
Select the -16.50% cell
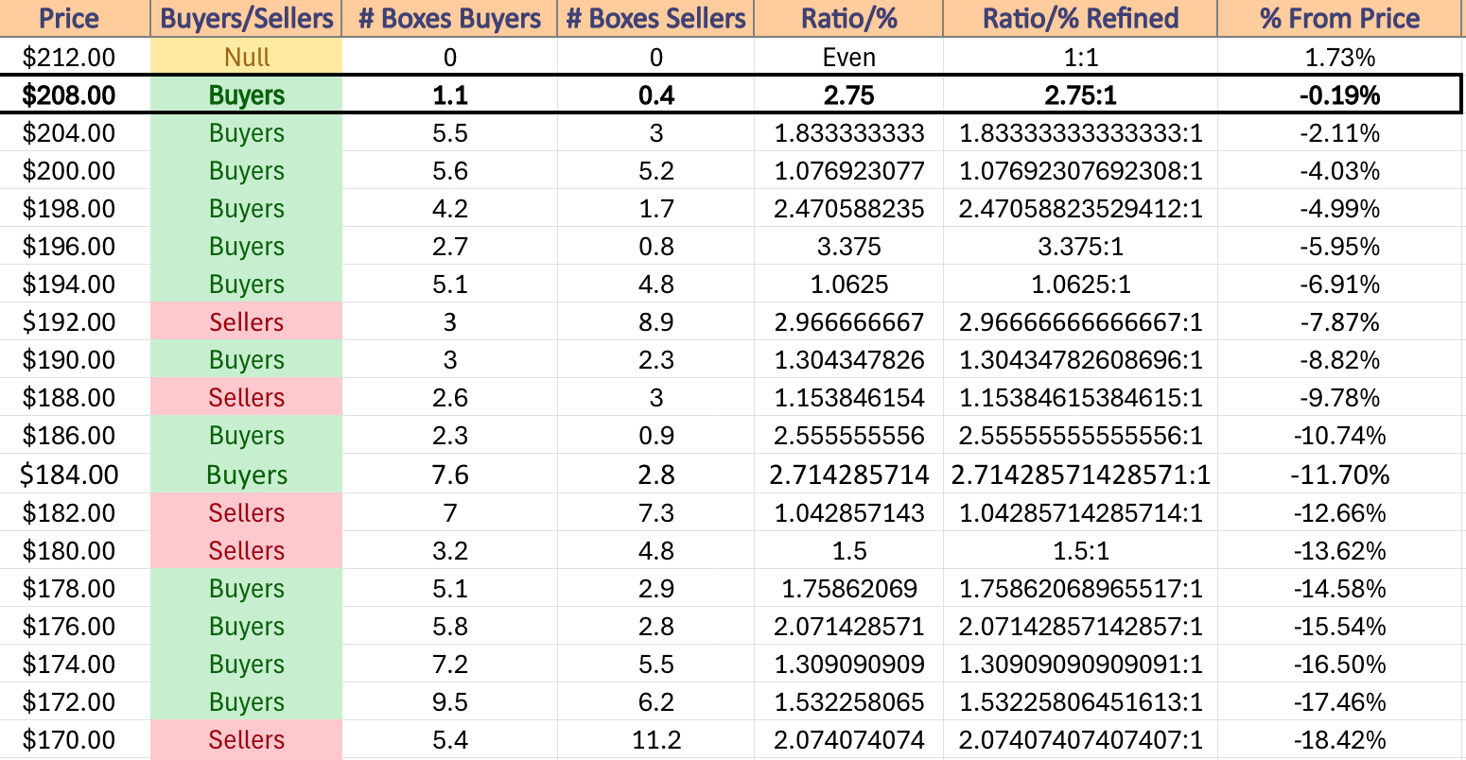click(1340, 664)
